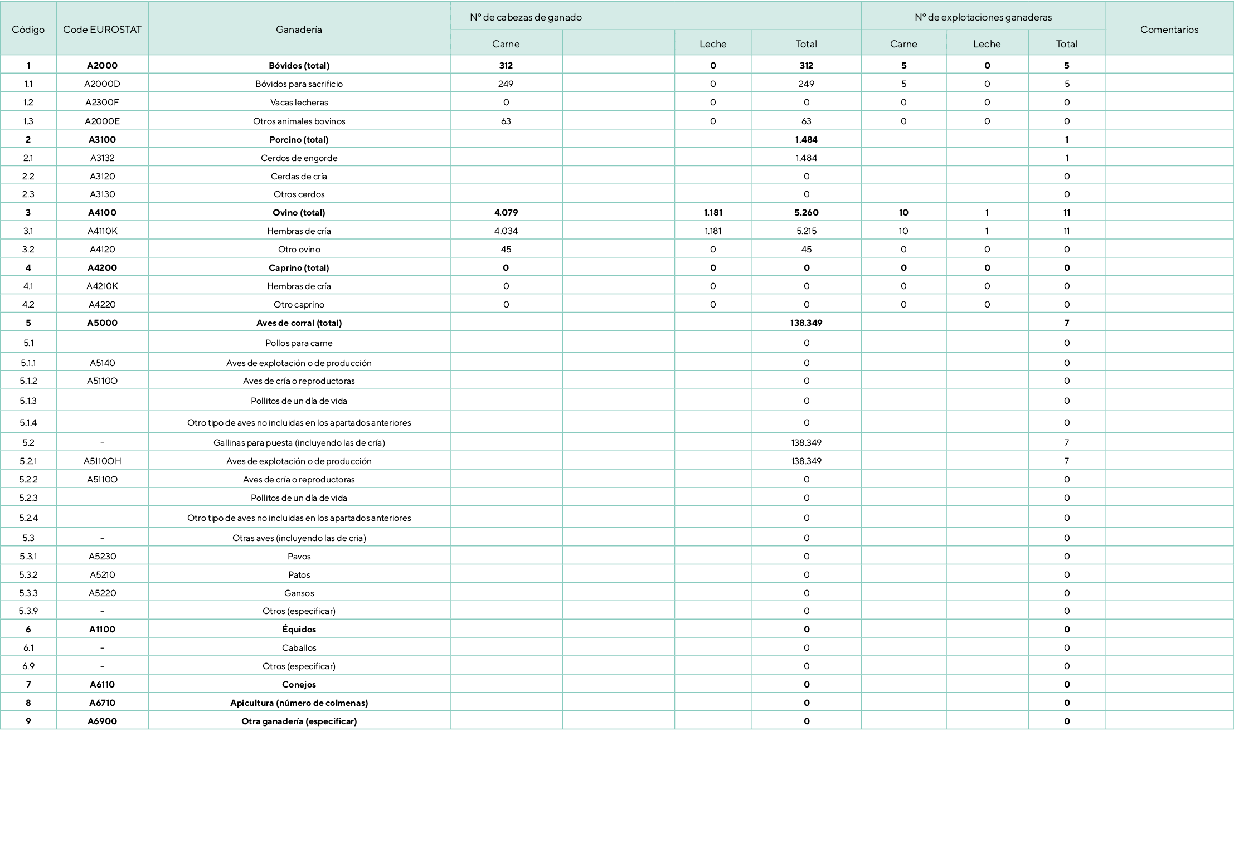Viewport: 1234px width, 863px height.
Task: Select the Cerdos de engorde cell
Action: [x=299, y=158]
